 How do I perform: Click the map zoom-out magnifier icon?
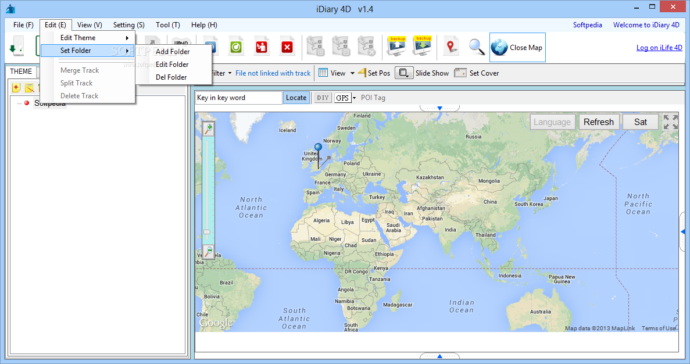click(x=209, y=252)
